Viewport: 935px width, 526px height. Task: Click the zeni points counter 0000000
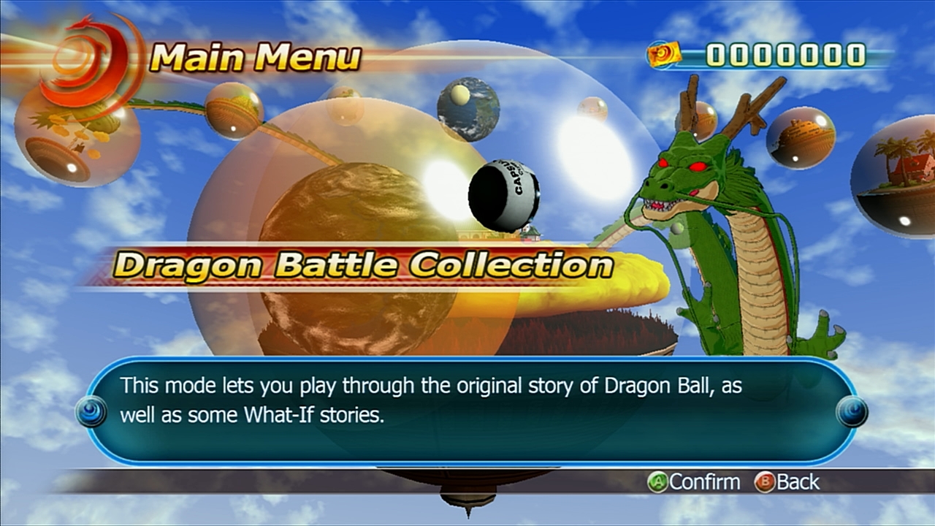pos(785,55)
